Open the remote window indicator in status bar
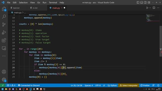This screenshot has height=91, width=162. tap(3, 85)
